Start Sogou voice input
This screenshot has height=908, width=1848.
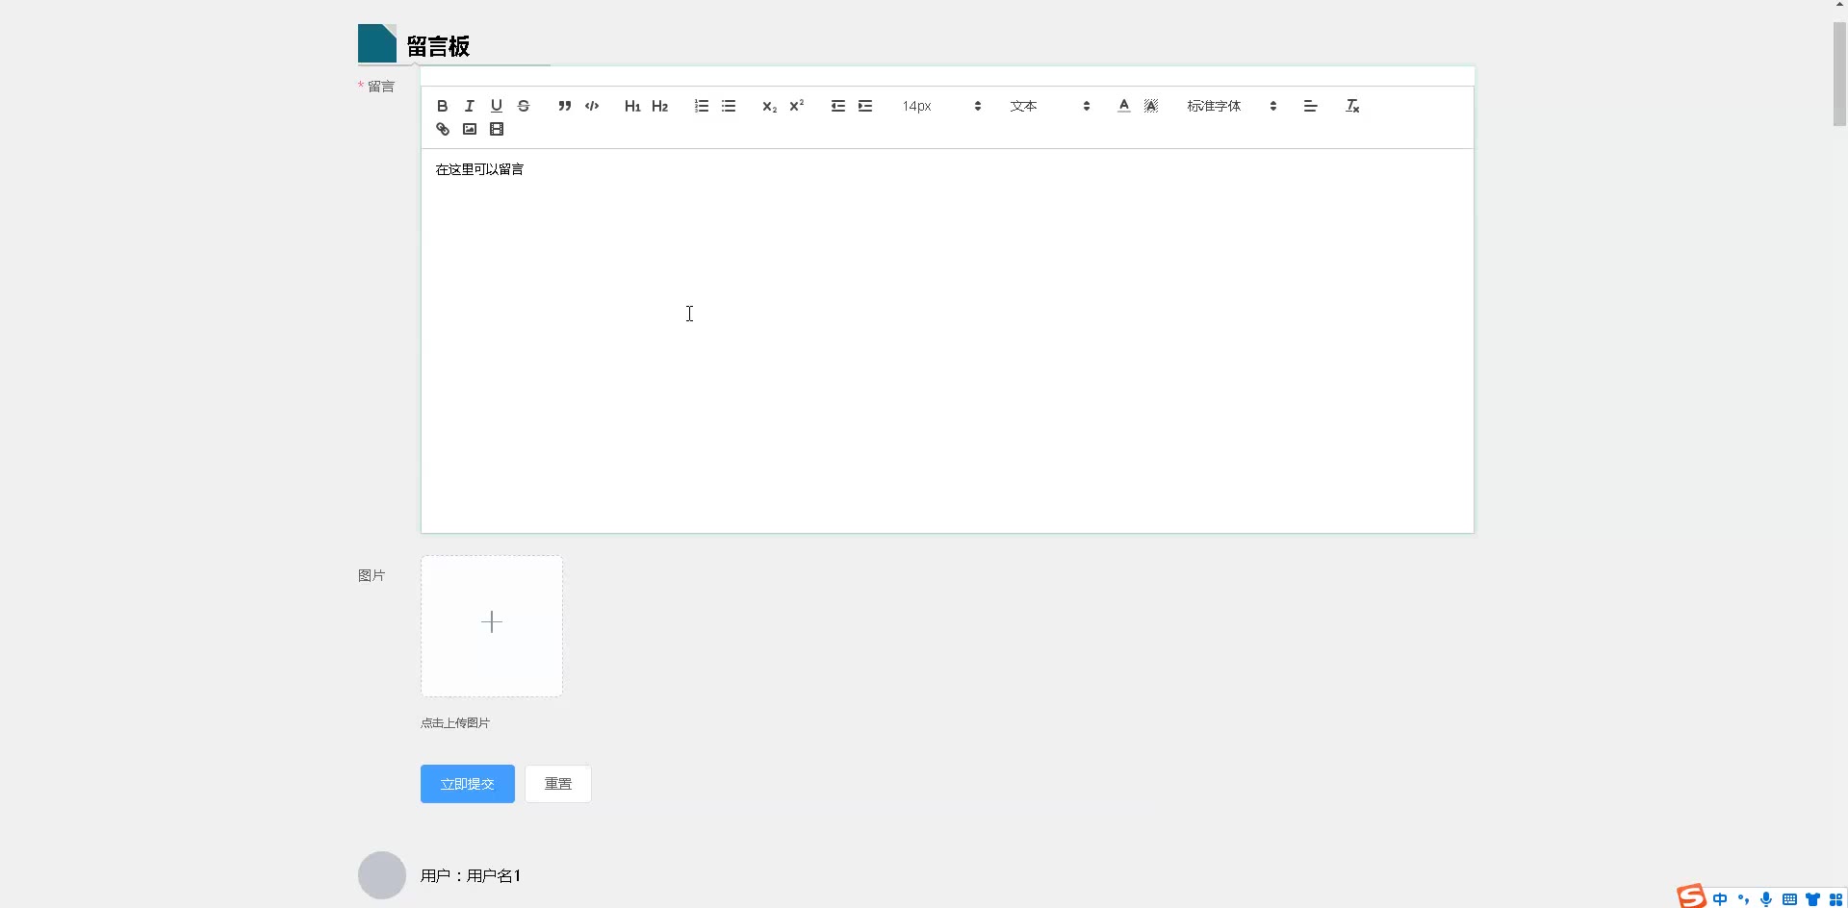pyautogui.click(x=1766, y=899)
